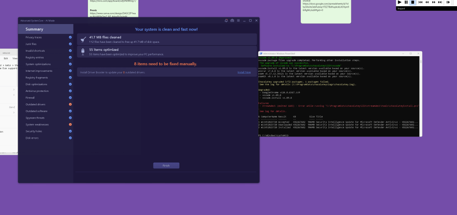Viewport: 457px width, 215px height.
Task: Click the Antivirus protection checkmark
Action: click(x=70, y=91)
